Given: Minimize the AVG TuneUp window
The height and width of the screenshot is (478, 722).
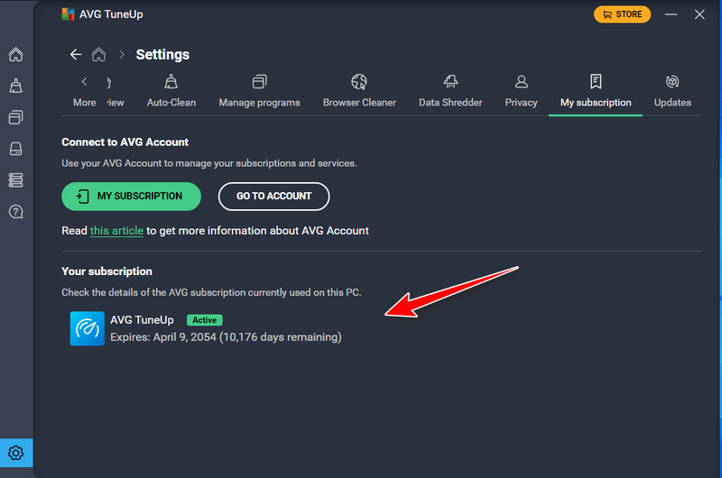Looking at the screenshot, I should point(671,14).
